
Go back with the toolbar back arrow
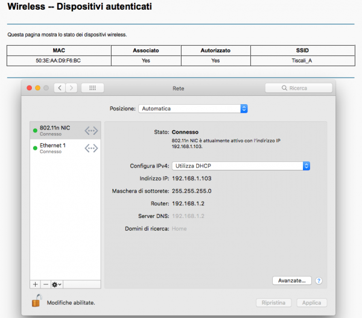60,88
